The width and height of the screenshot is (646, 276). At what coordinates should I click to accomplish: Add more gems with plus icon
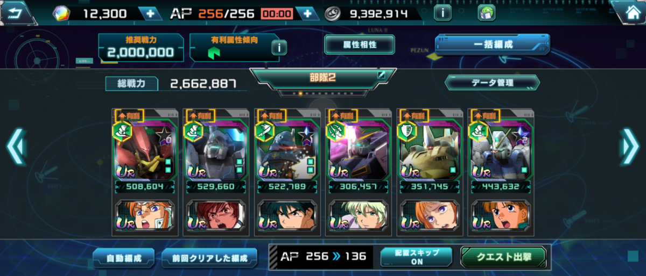click(150, 13)
